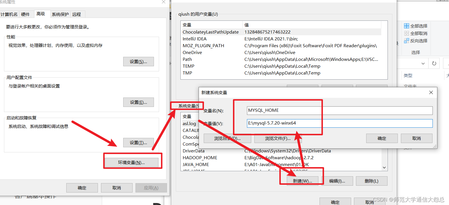Click 确定 in System Properties window
The image size is (449, 205).
point(82,188)
